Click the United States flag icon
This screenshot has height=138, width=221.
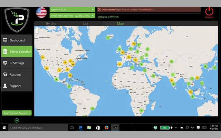point(41,12)
